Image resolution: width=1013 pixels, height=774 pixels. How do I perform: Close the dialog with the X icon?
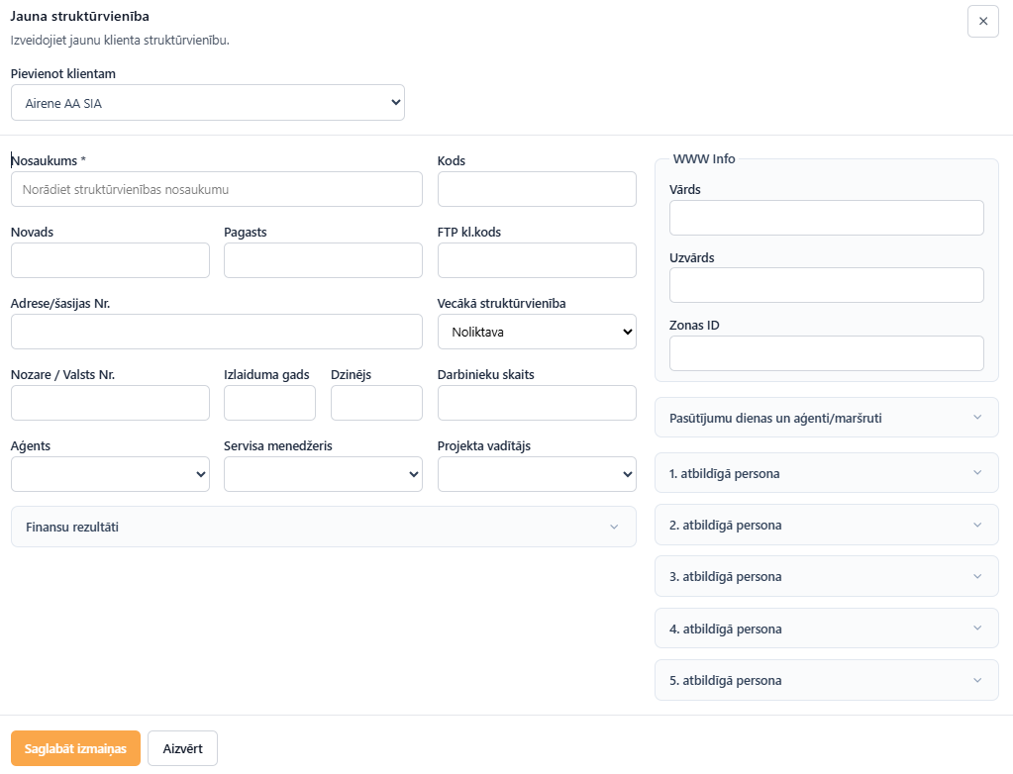(x=982, y=22)
